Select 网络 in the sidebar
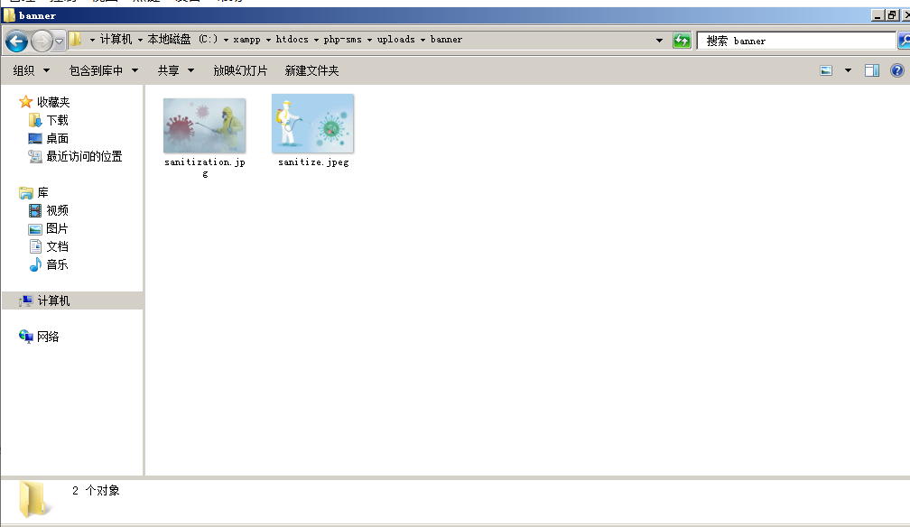 pyautogui.click(x=48, y=336)
